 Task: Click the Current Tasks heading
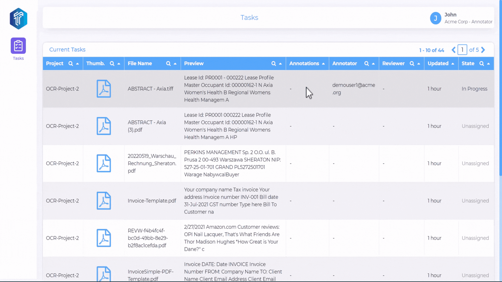(x=67, y=50)
